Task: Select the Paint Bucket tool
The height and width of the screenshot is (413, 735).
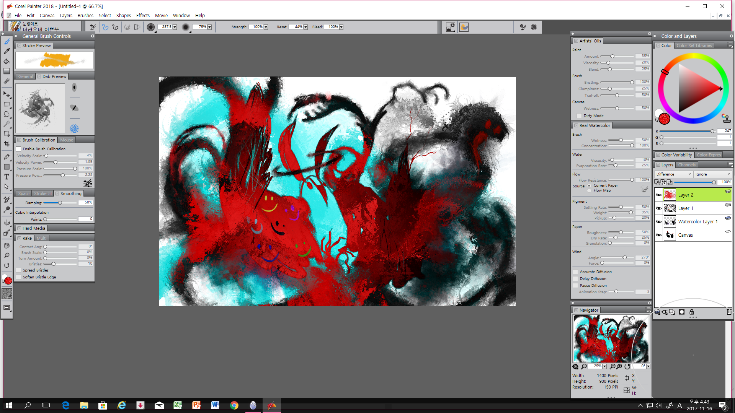Action: pyautogui.click(x=7, y=61)
